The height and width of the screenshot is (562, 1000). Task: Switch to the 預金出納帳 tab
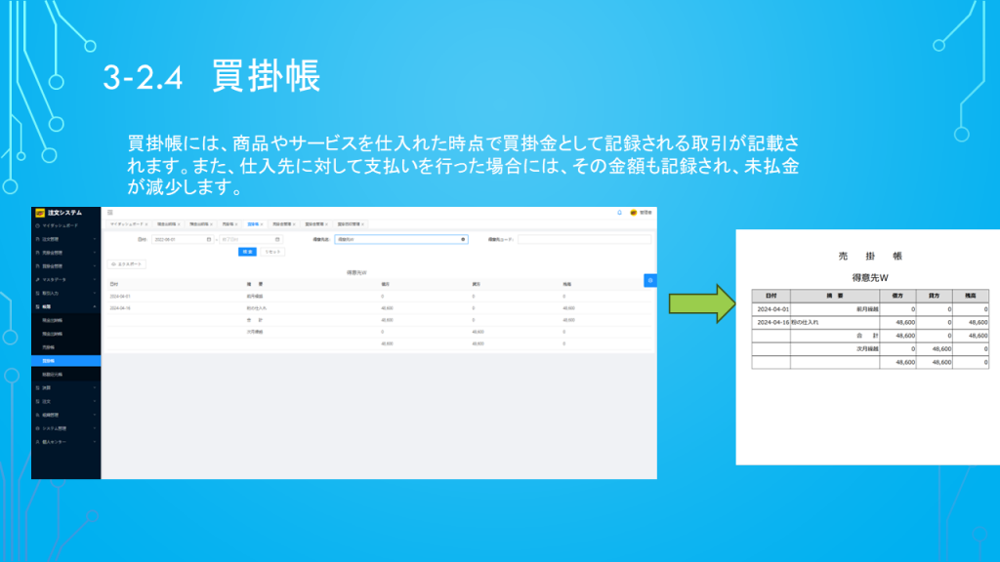[199, 224]
